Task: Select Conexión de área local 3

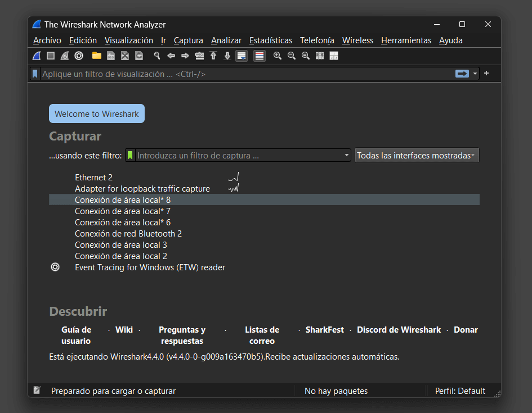Action: tap(264, 245)
